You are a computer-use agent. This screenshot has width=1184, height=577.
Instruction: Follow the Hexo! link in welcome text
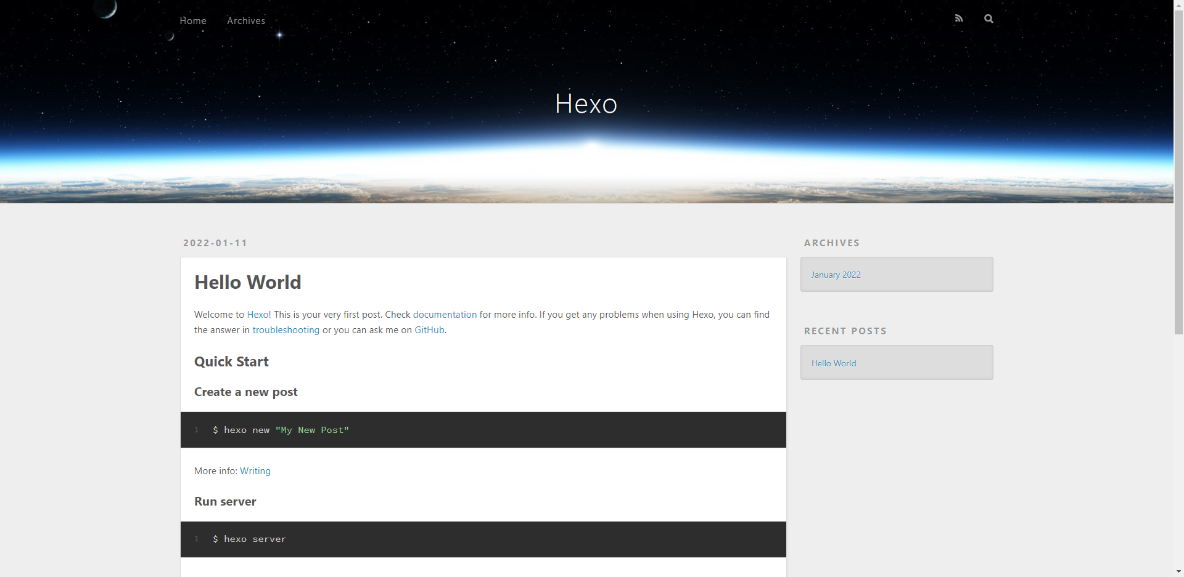click(259, 315)
